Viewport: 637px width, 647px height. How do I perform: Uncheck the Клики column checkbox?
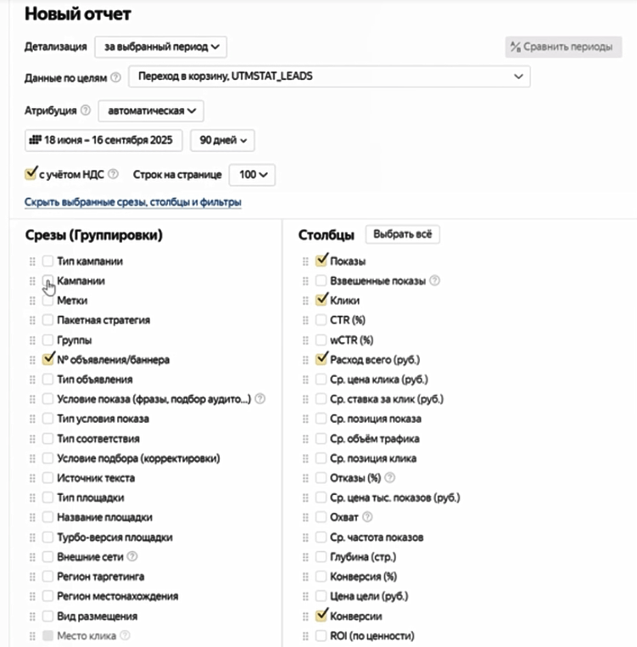point(321,300)
